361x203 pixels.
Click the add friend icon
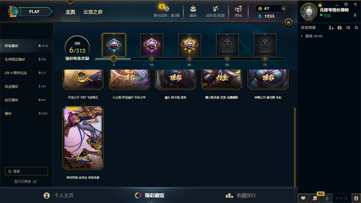(331, 28)
